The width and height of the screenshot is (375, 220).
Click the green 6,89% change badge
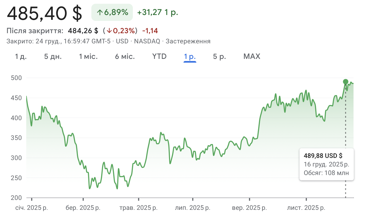(x=112, y=12)
